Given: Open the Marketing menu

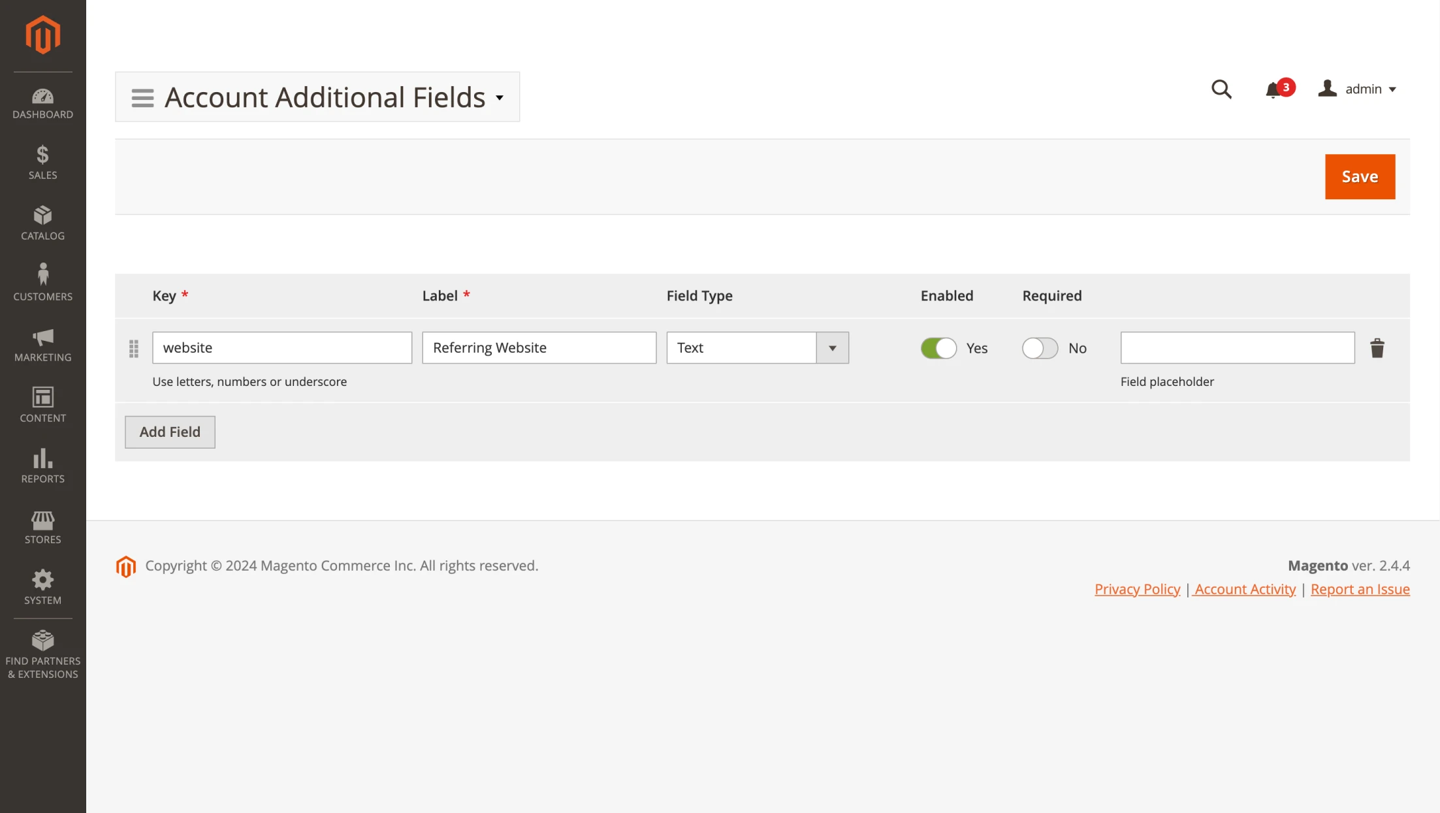Looking at the screenshot, I should (x=43, y=344).
